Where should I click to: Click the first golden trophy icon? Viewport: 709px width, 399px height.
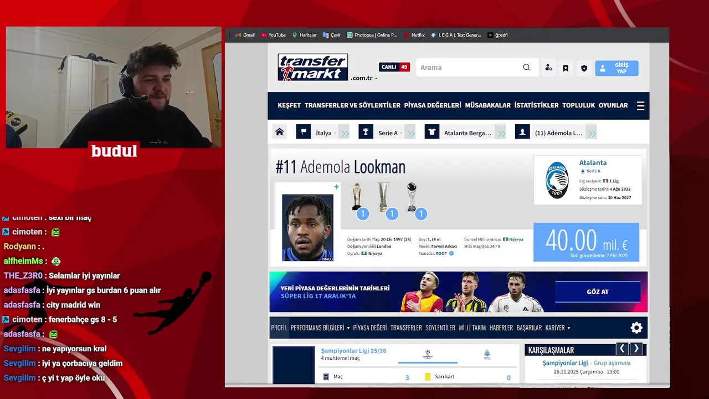pyautogui.click(x=357, y=197)
